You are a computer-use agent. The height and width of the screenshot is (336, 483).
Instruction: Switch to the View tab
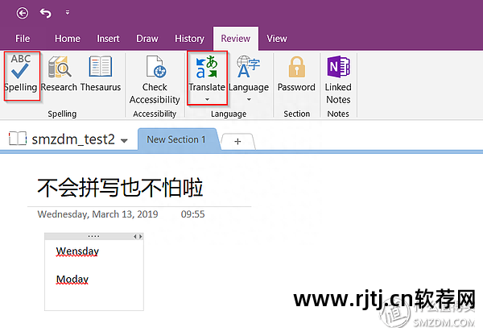277,39
